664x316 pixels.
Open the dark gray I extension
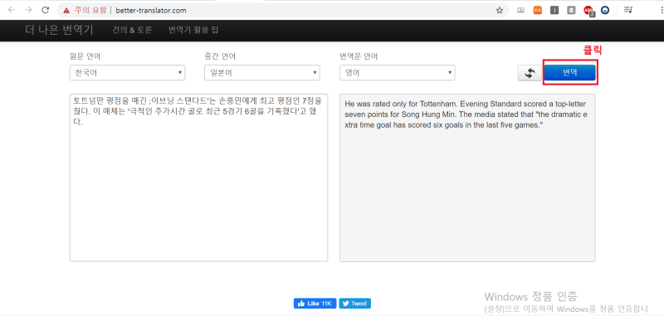[554, 10]
